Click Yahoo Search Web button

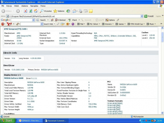click(x=48, y=24)
